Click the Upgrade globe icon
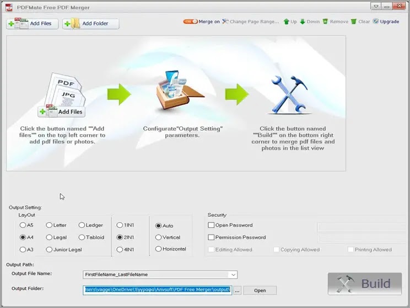This screenshot has height=308, width=410. pyautogui.click(x=376, y=21)
